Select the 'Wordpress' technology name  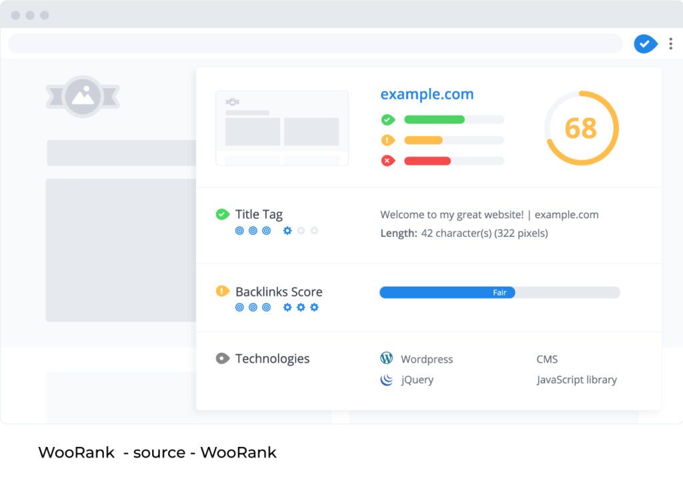click(427, 360)
